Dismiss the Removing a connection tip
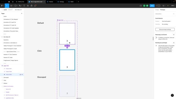This screenshot has height=99, width=176. pos(174,35)
